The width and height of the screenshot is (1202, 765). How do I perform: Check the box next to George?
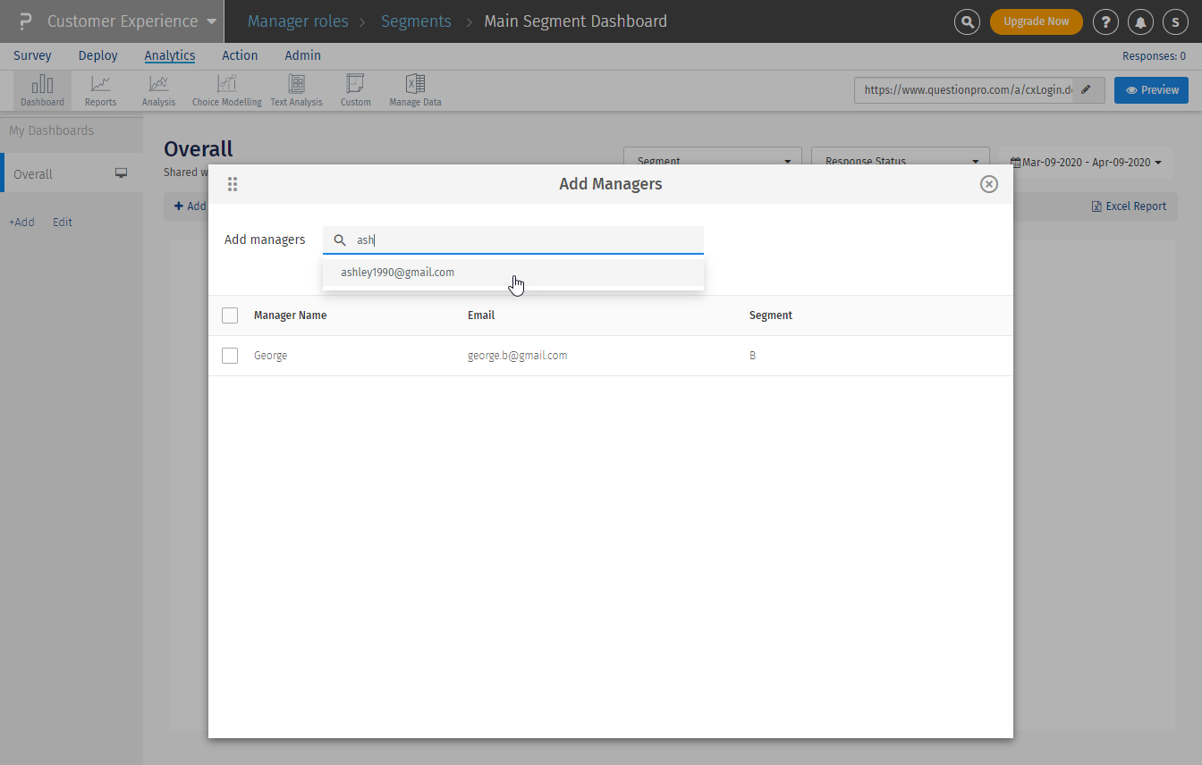coord(230,356)
